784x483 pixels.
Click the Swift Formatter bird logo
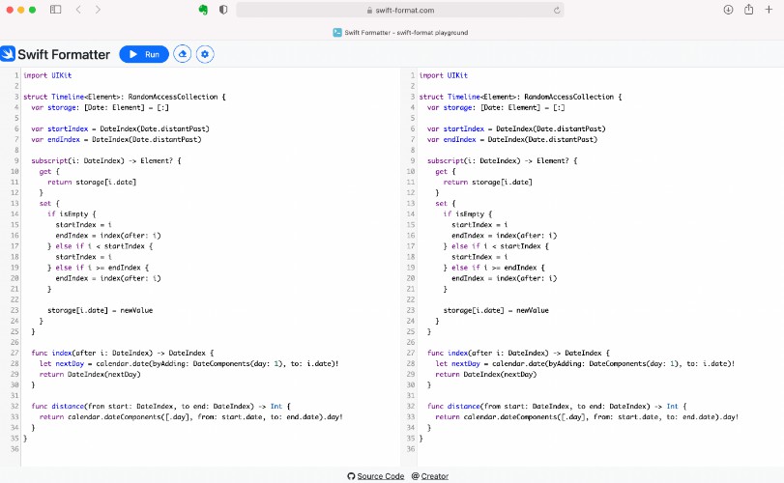(8, 54)
